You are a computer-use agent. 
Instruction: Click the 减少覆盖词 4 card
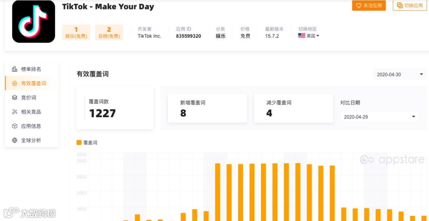(x=294, y=108)
